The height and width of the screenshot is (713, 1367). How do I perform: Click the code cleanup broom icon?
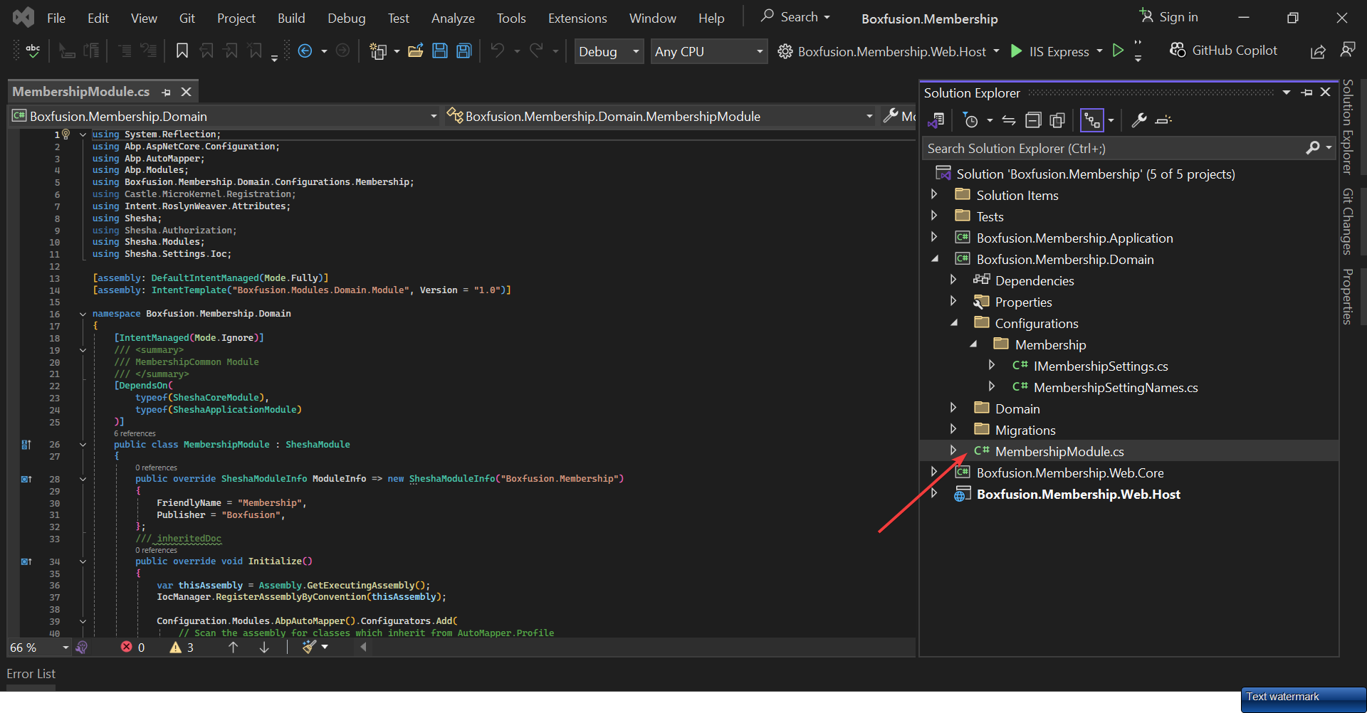coord(309,647)
